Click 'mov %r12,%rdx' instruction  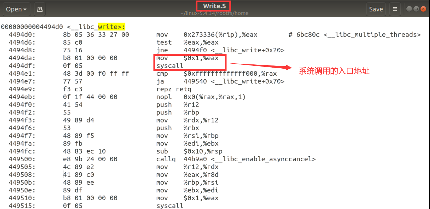pos(187,167)
